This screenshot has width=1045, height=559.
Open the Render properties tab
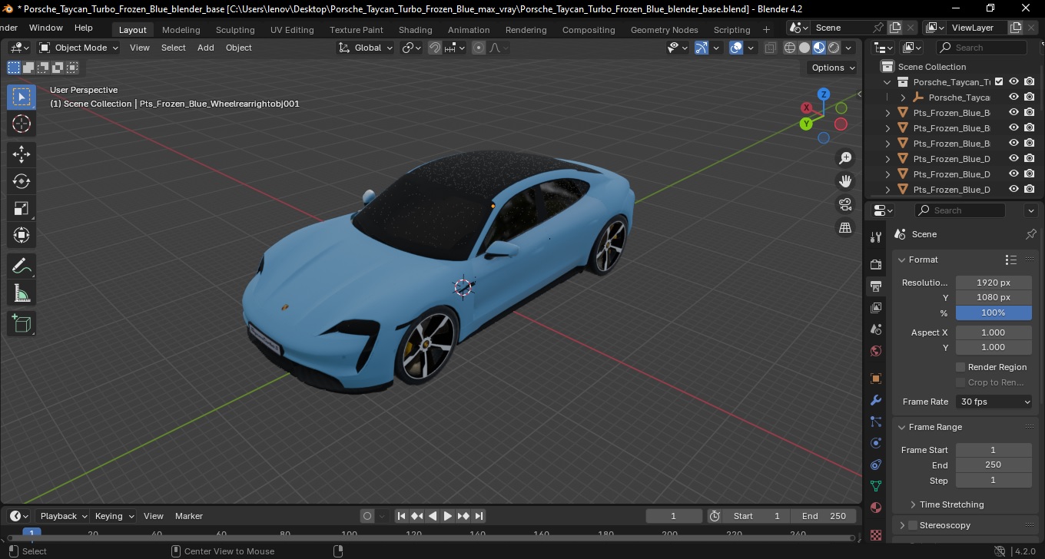click(875, 264)
